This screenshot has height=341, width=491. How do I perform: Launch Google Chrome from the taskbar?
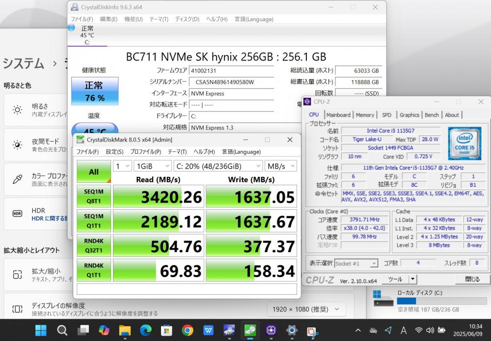point(188,330)
